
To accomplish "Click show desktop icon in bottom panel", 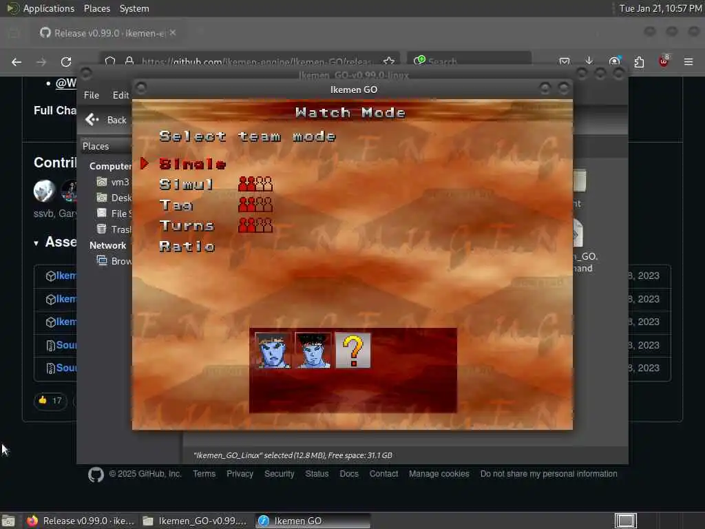I will click(8, 521).
